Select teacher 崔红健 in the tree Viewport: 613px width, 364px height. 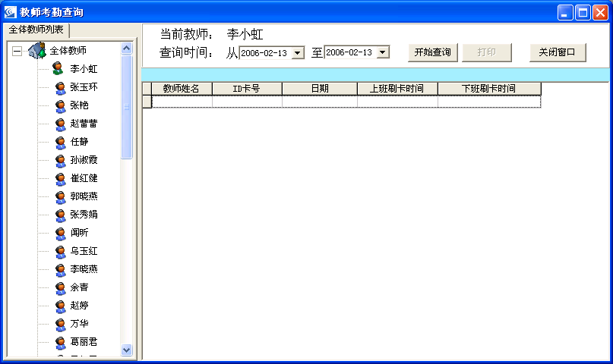coord(84,178)
